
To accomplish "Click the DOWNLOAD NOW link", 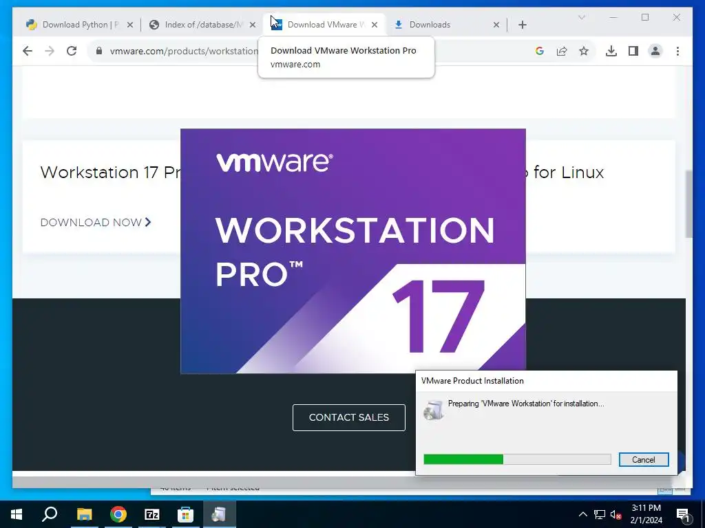I will 96,222.
